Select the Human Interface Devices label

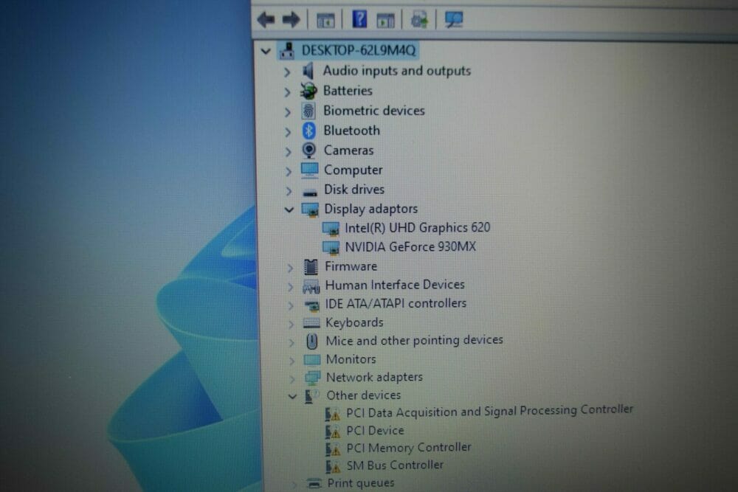[x=395, y=285]
